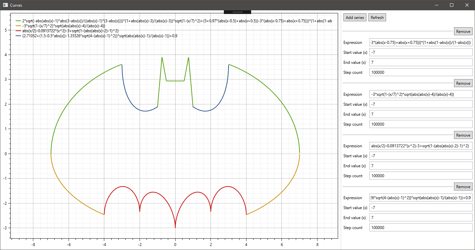This screenshot has height=250, width=475.
Task: Edit the abs(x/2)-0.0913722 Expression field
Action: [421, 146]
